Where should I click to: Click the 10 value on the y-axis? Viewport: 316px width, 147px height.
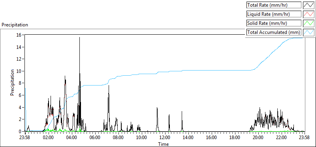19,71
